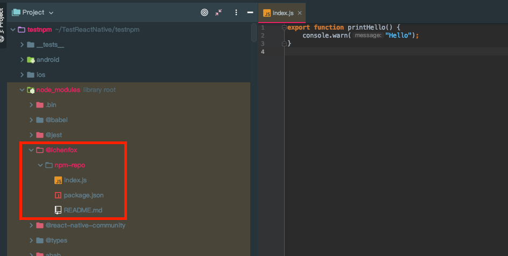Collapse the @lchenfox folder
This screenshot has height=256, width=508.
(31, 150)
